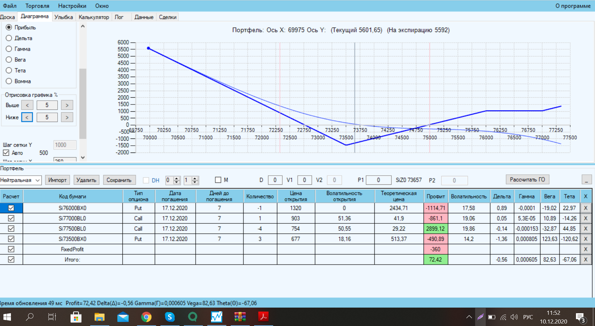
Task: Open Adobe Acrobat from the taskbar
Action: [x=263, y=317]
